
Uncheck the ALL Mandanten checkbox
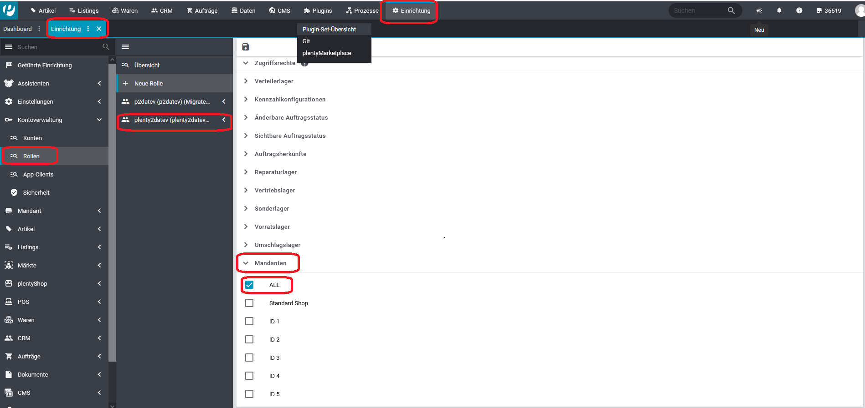click(x=249, y=285)
